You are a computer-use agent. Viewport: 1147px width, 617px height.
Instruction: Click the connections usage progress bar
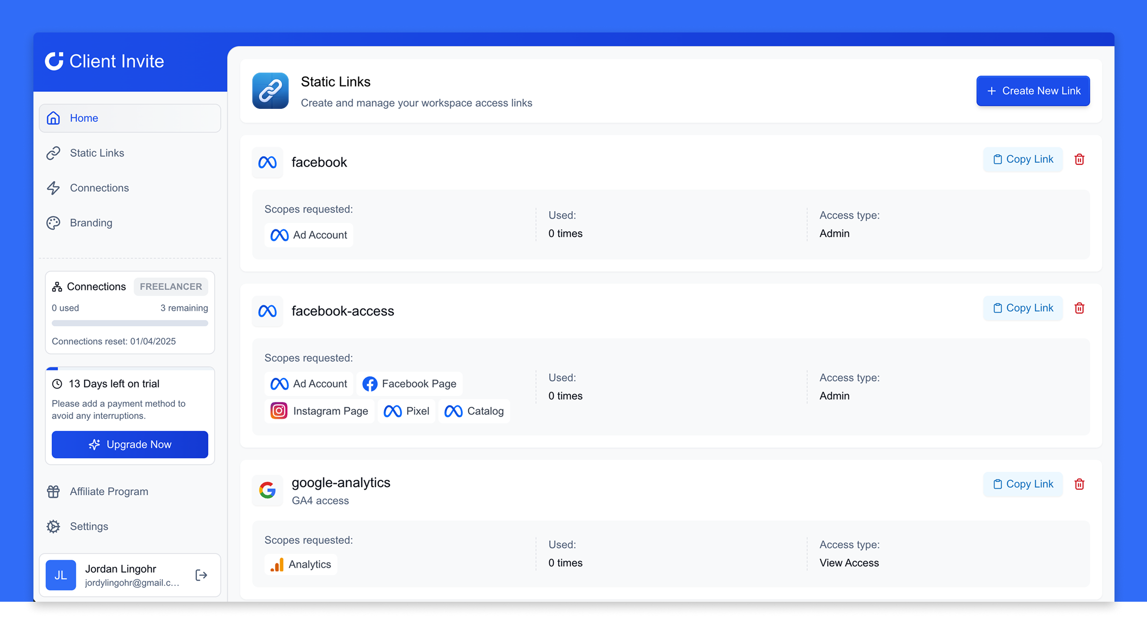[x=130, y=323]
